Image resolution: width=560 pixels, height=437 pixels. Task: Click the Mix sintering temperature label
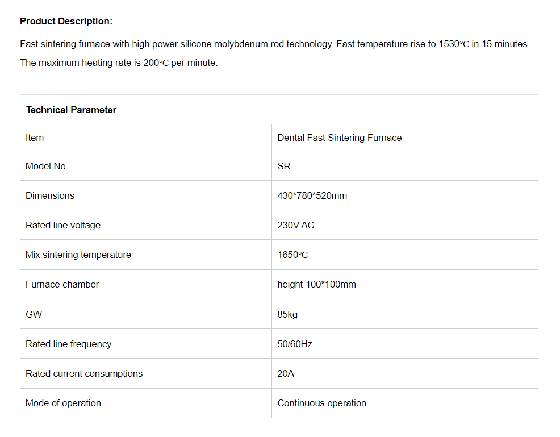click(78, 255)
